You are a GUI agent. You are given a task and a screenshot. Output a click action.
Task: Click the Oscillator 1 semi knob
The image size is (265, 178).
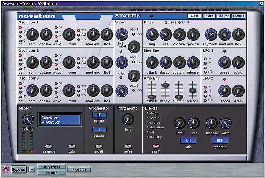[33, 35]
